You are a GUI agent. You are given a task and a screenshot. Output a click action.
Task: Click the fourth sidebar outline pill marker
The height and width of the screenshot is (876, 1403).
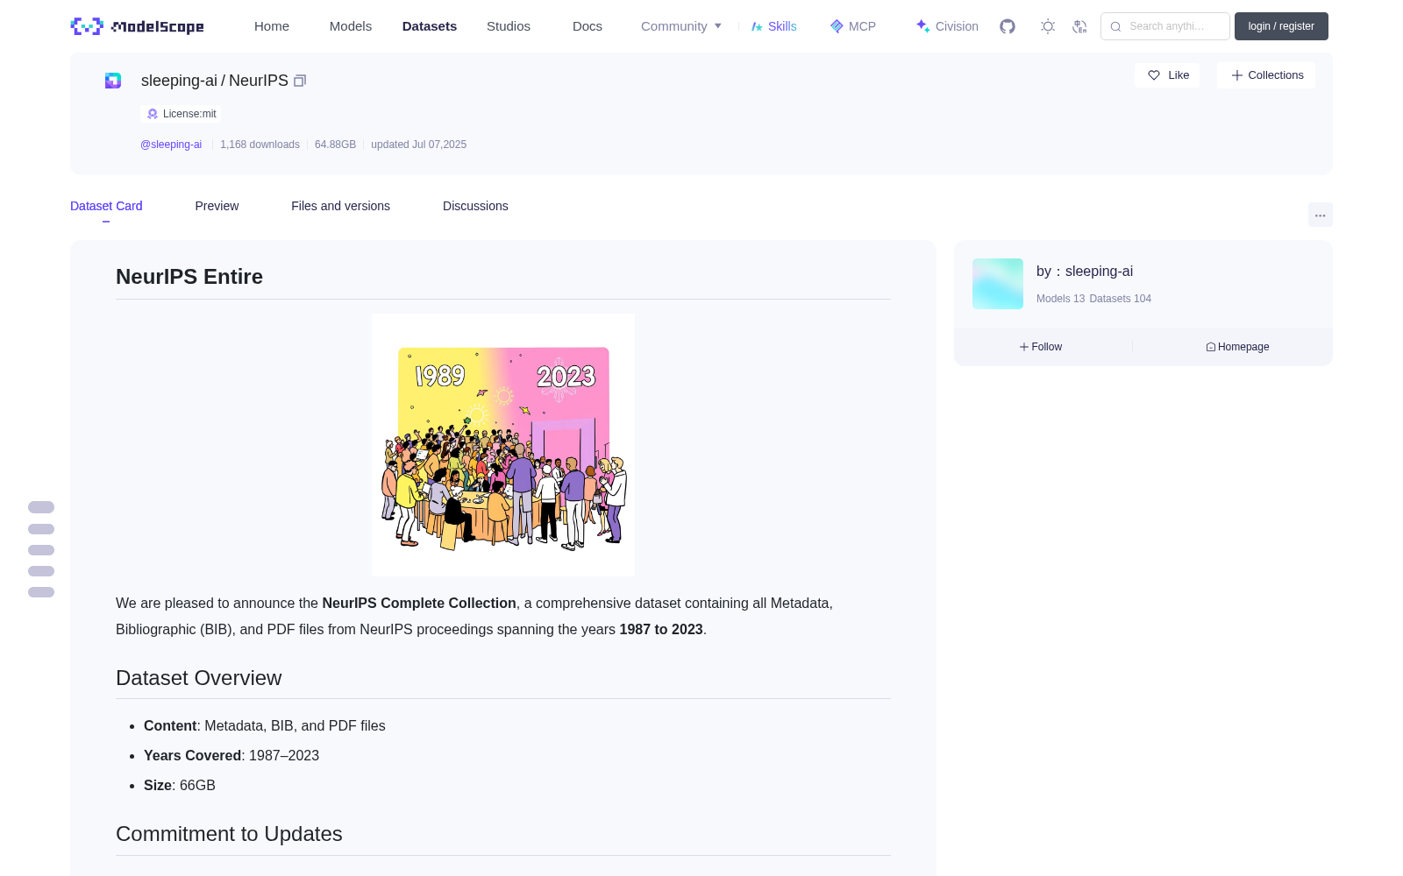click(41, 571)
